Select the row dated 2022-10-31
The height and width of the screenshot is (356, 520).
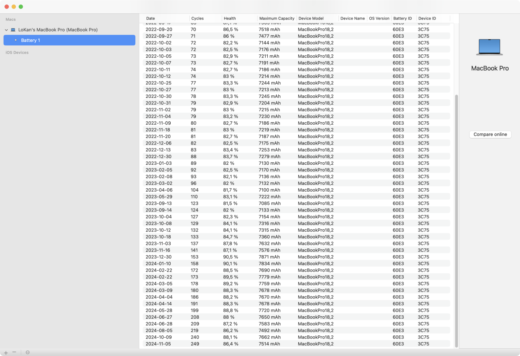(x=297, y=103)
